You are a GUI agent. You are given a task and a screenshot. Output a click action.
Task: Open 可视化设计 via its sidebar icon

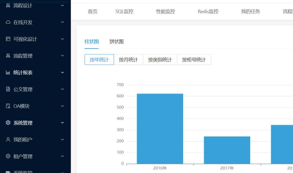coord(8,39)
